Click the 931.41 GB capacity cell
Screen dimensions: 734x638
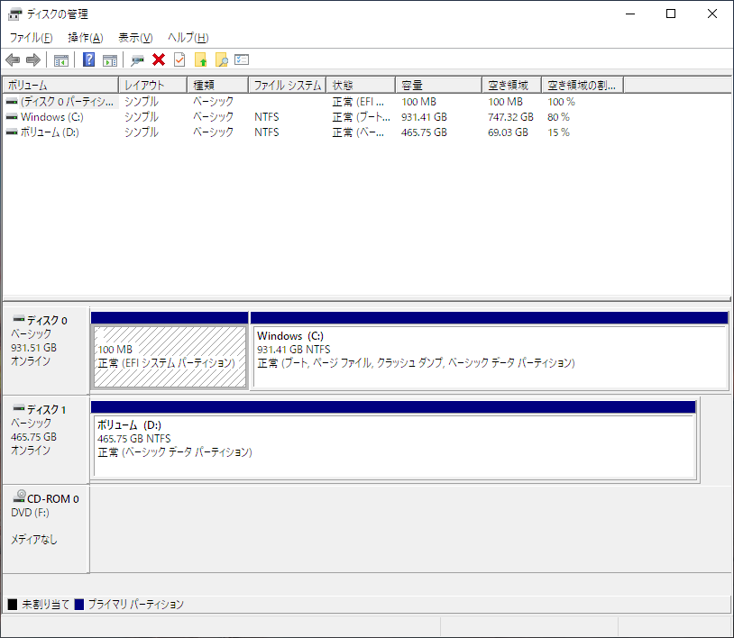(424, 117)
